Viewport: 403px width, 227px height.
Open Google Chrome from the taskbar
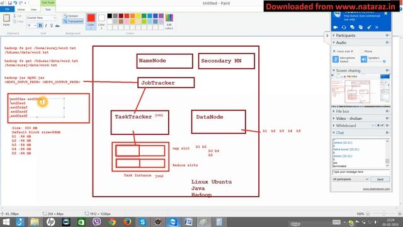(x=112, y=221)
